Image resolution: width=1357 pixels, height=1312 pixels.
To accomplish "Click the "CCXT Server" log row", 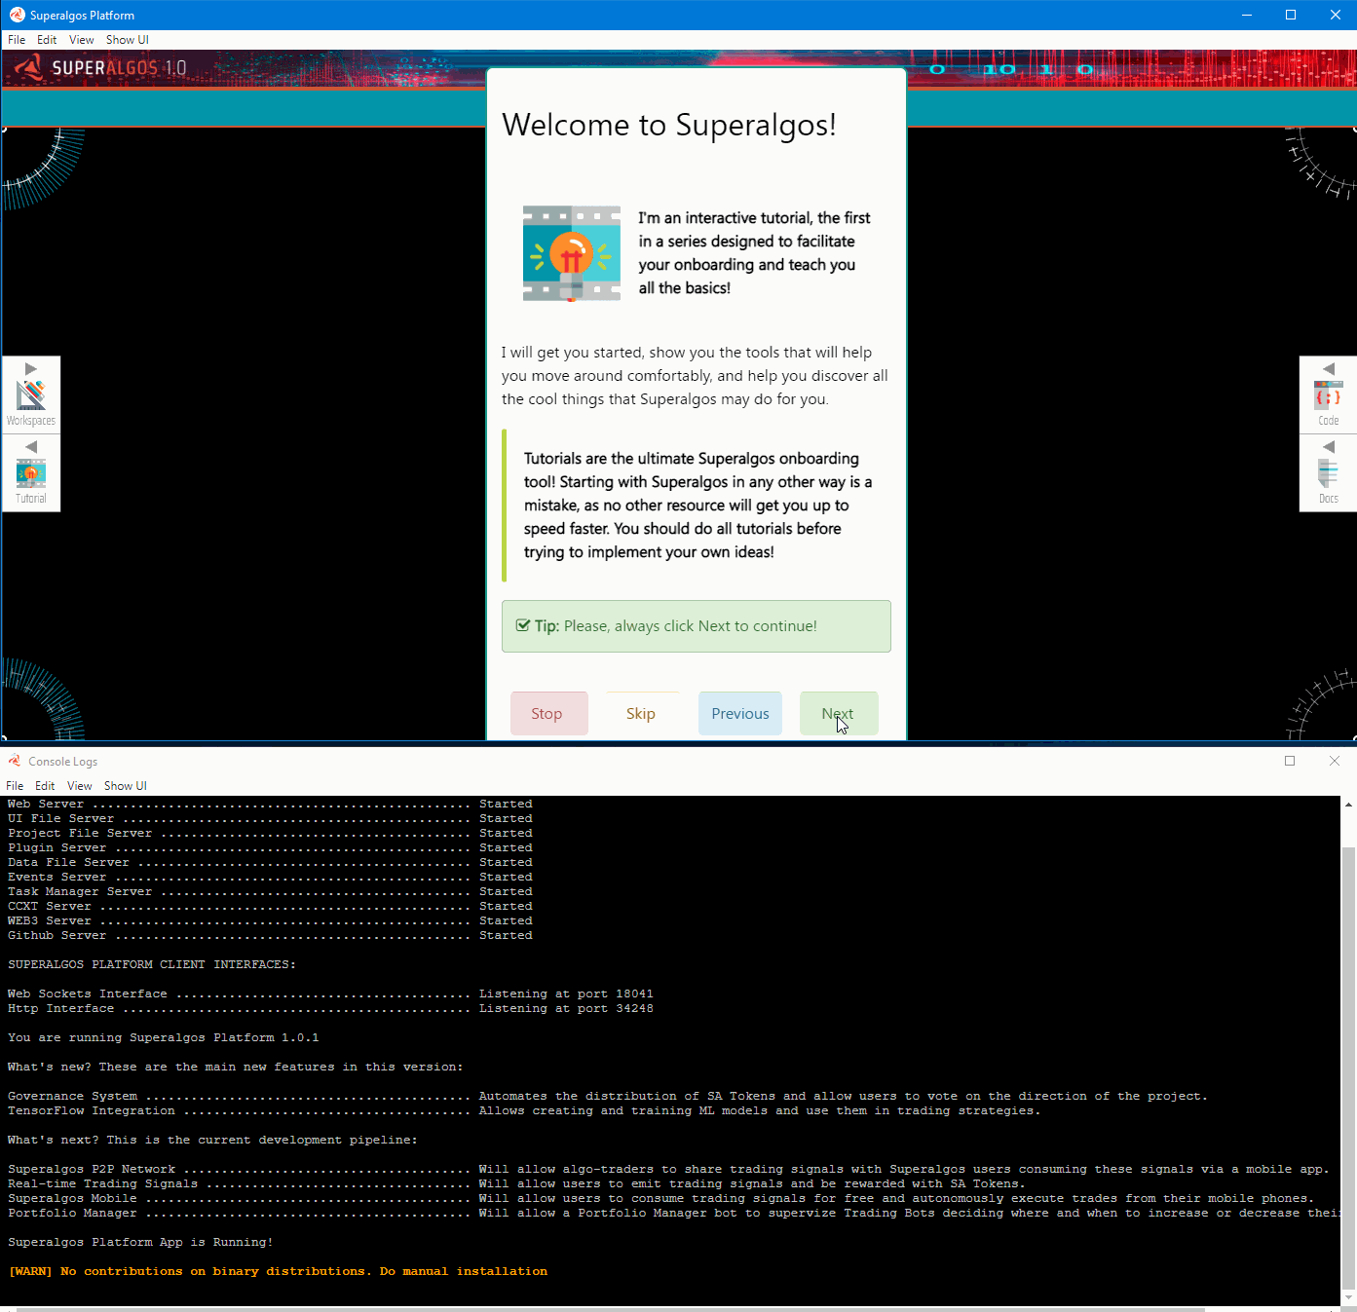I will pos(270,906).
